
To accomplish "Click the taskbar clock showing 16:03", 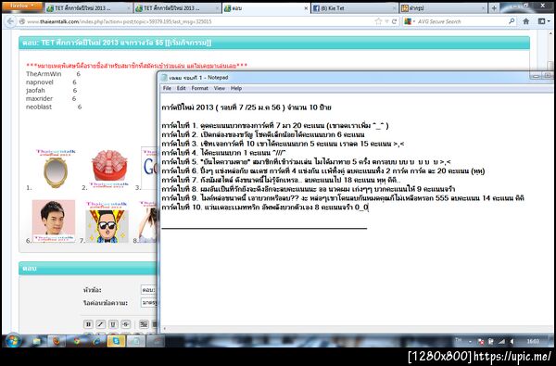I will tap(532, 342).
